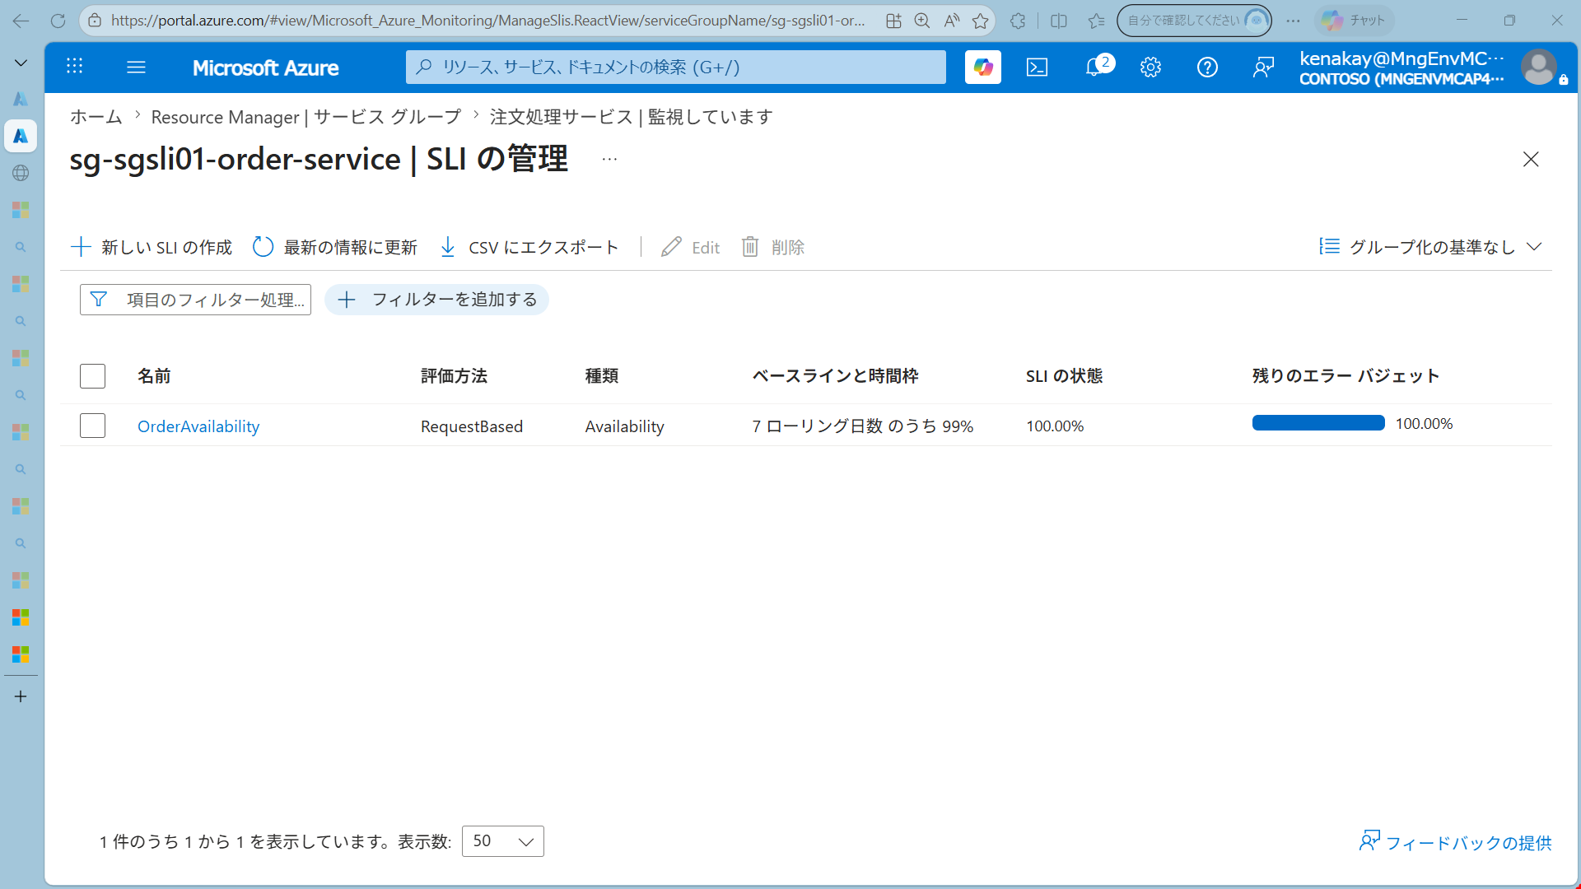Open account avatar menu
This screenshot has width=1581, height=889.
point(1538,67)
